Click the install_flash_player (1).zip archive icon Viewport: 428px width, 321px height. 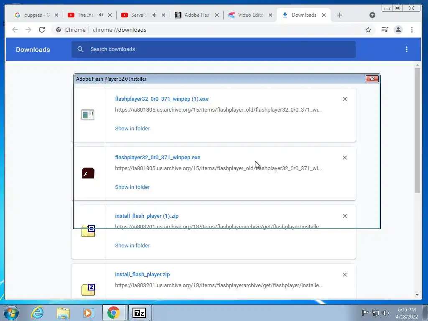[88, 231]
